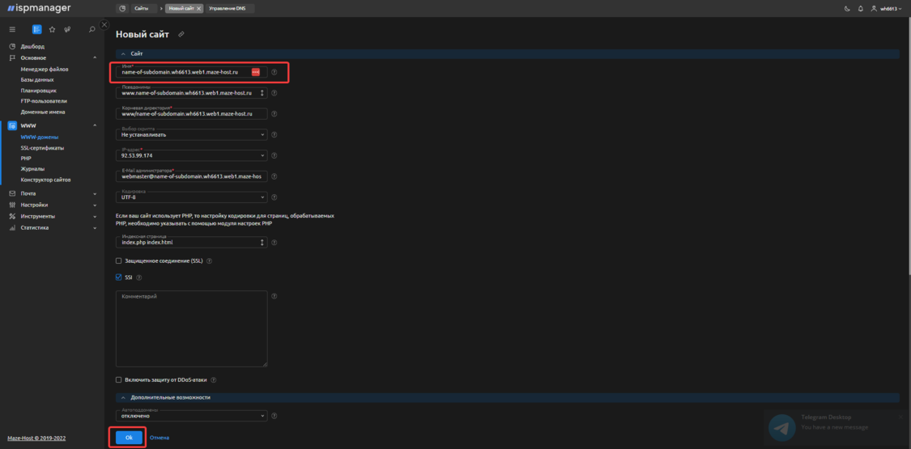Open favorites star icon in sidebar
Image resolution: width=911 pixels, height=449 pixels.
coord(52,29)
